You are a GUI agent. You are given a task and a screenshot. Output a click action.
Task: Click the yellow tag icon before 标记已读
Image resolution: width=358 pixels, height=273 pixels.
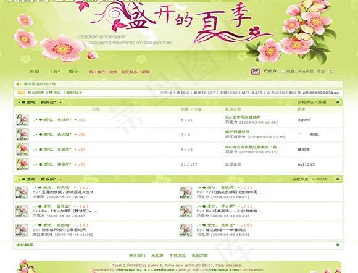[x=22, y=93]
